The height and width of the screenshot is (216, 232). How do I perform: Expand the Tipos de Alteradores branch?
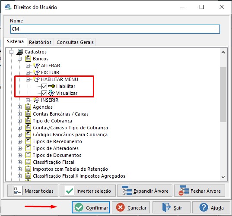click(x=19, y=149)
